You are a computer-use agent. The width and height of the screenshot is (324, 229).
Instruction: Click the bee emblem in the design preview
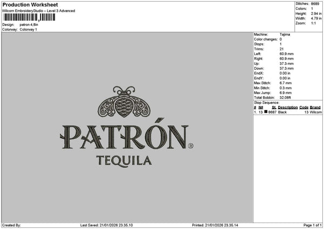tap(124, 102)
